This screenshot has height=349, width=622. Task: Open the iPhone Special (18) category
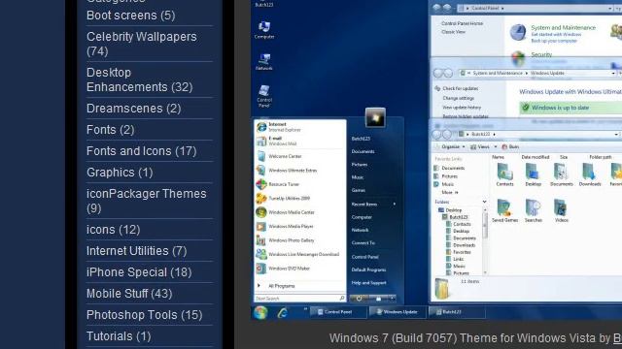pyautogui.click(x=139, y=272)
